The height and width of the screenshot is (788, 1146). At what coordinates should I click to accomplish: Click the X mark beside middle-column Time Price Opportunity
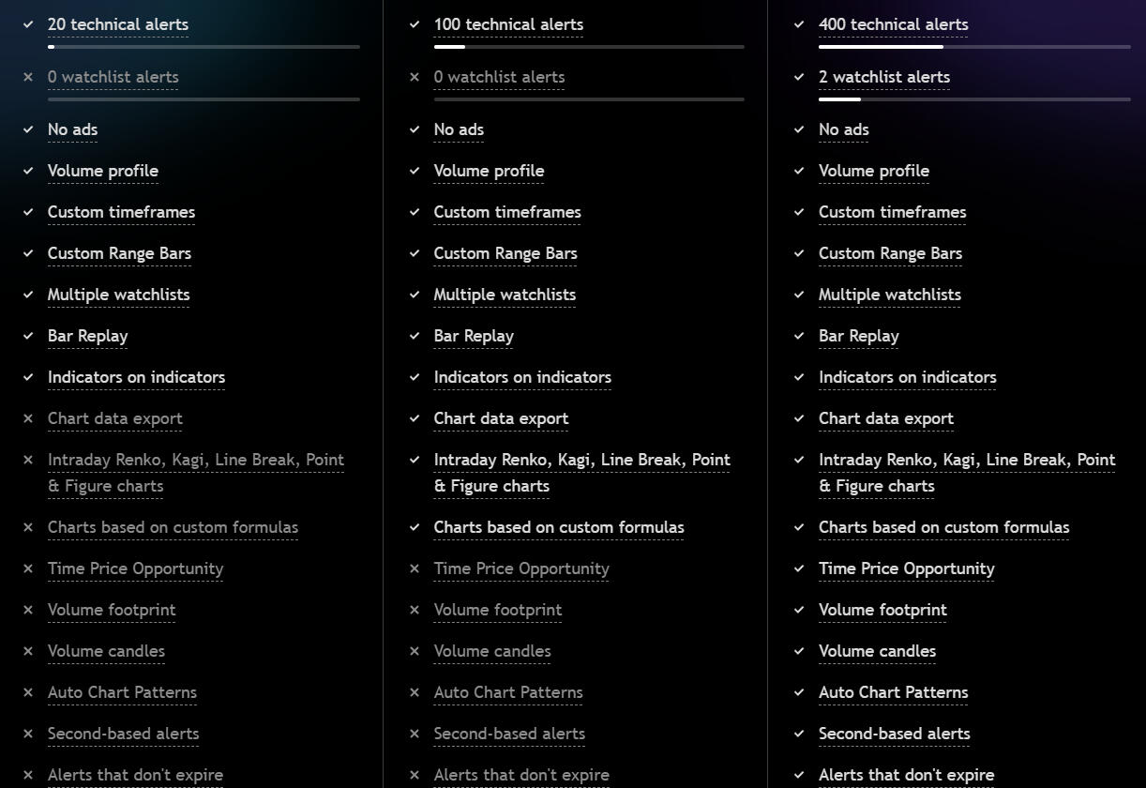(415, 568)
